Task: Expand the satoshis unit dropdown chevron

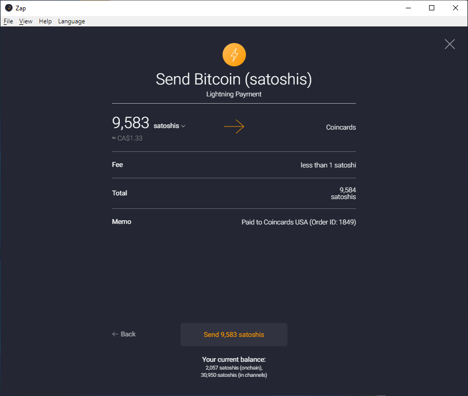Action: pyautogui.click(x=183, y=126)
